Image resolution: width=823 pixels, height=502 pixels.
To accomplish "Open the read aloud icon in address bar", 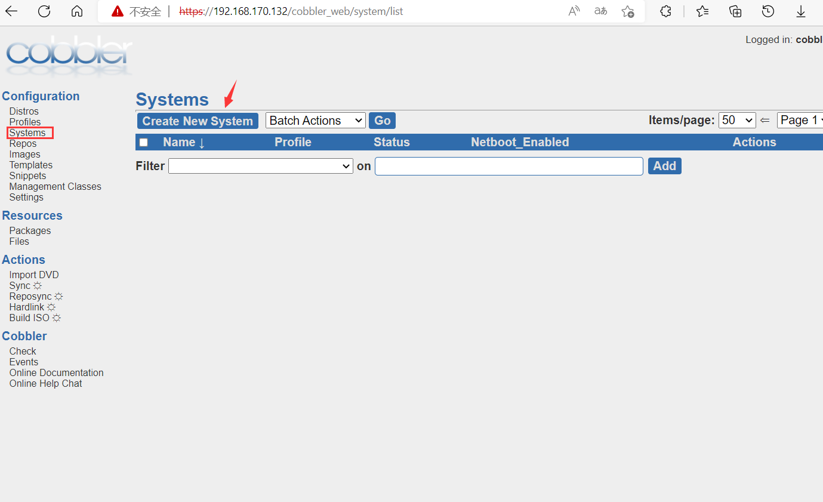I will (574, 11).
